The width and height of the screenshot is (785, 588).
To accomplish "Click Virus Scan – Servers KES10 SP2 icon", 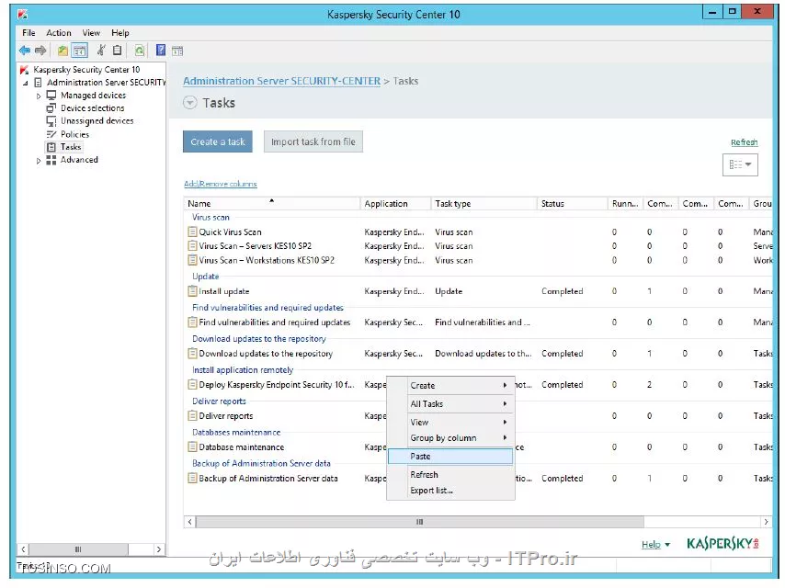I will [192, 245].
